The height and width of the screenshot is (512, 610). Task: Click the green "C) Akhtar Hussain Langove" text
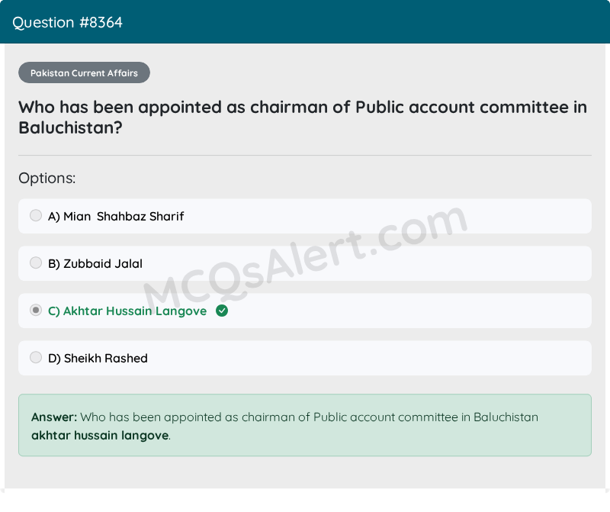[x=127, y=311]
